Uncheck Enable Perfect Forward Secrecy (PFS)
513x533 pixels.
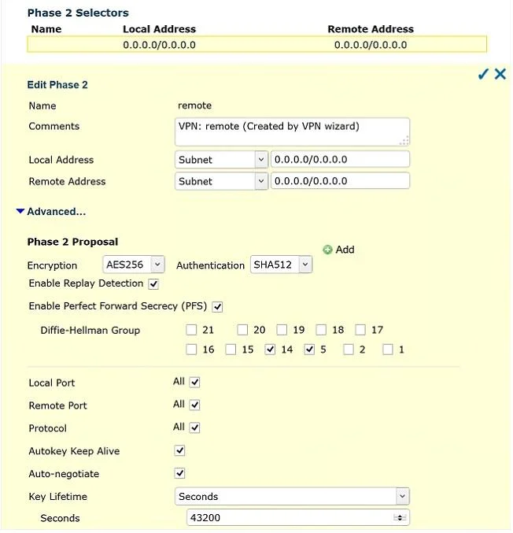point(217,306)
